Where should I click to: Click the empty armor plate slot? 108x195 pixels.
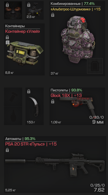(95, 66)
